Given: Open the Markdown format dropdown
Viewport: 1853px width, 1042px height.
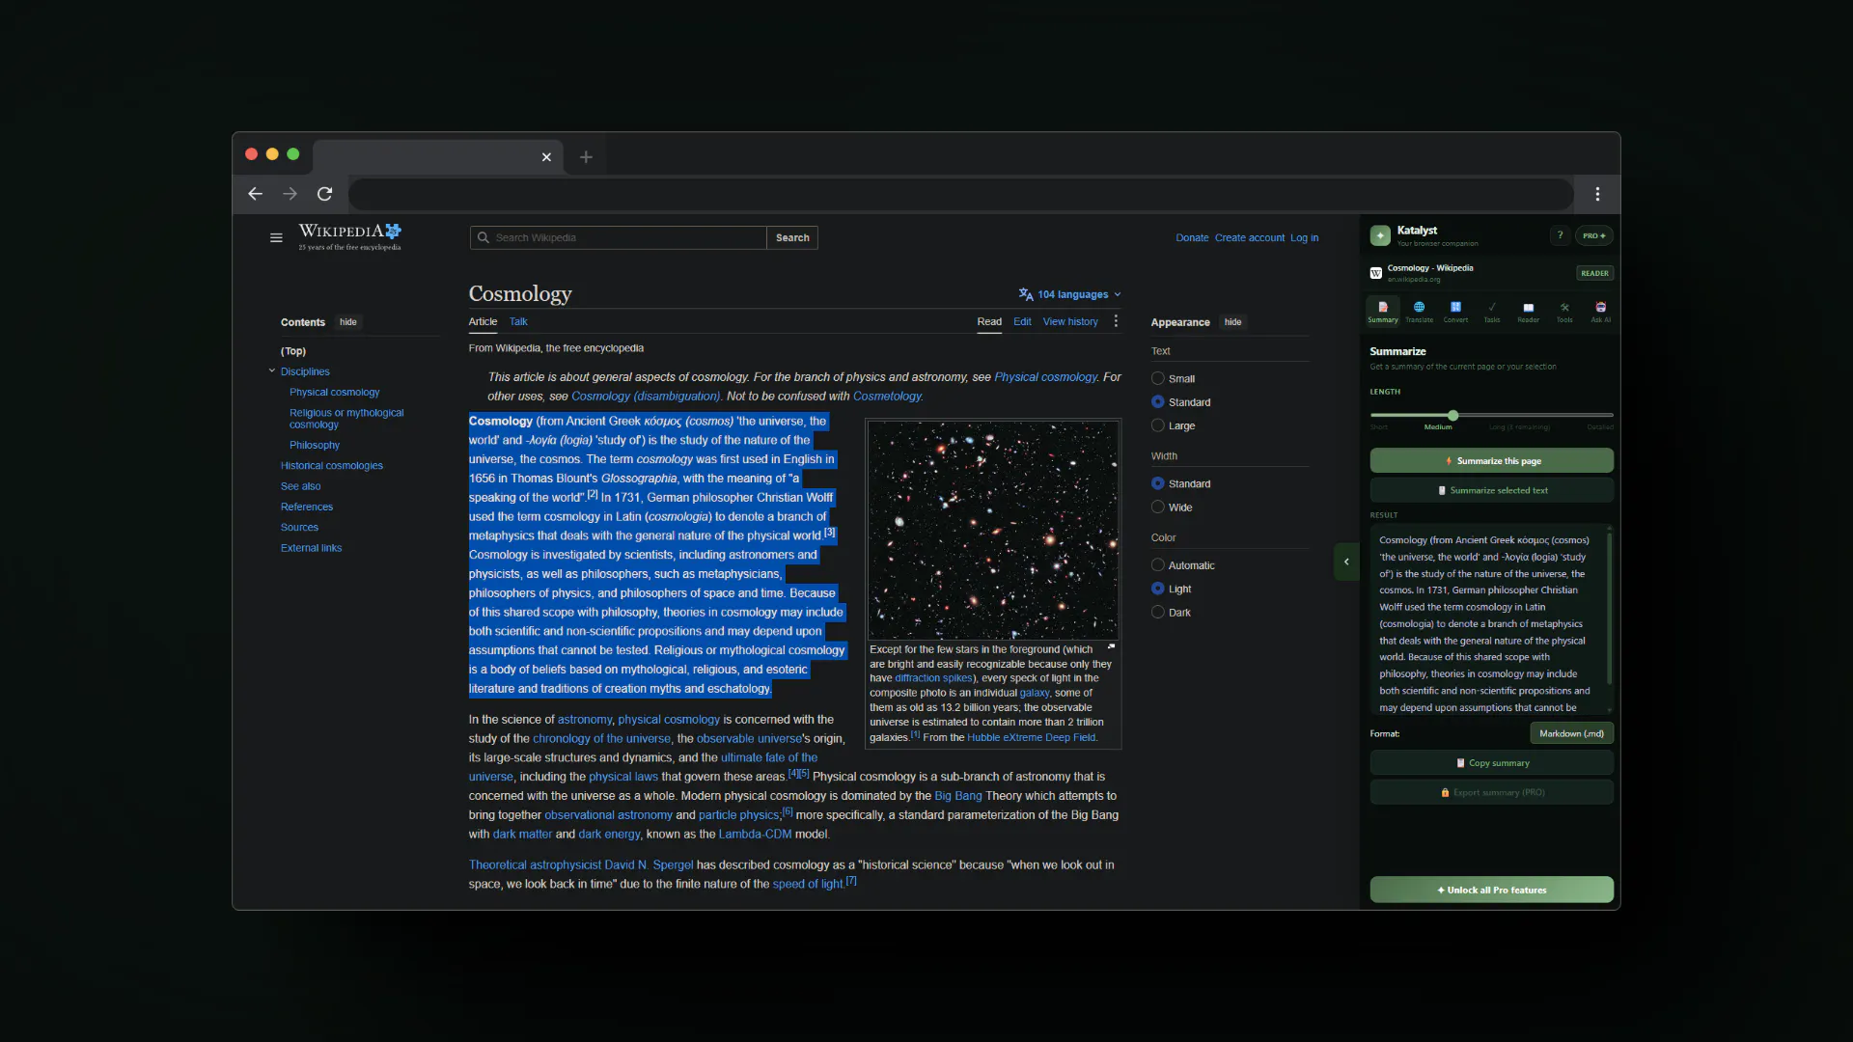Looking at the screenshot, I should (x=1571, y=733).
